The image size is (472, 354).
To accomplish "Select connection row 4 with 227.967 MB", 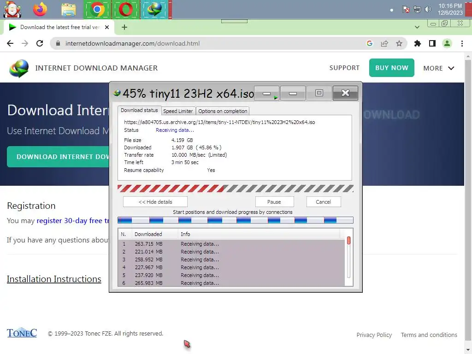I will 231,267.
